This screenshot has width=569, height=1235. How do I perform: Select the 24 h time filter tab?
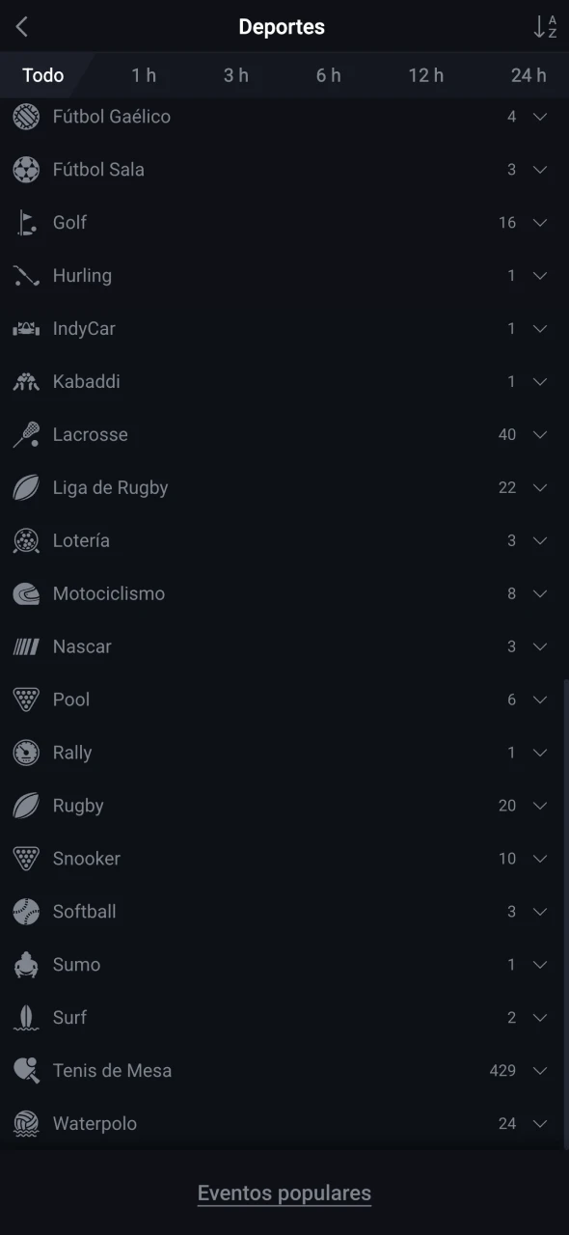(528, 75)
